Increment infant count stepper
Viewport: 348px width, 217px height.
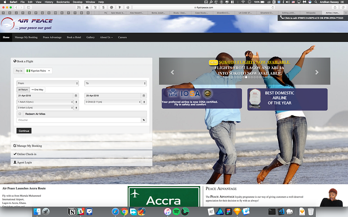pos(77,108)
